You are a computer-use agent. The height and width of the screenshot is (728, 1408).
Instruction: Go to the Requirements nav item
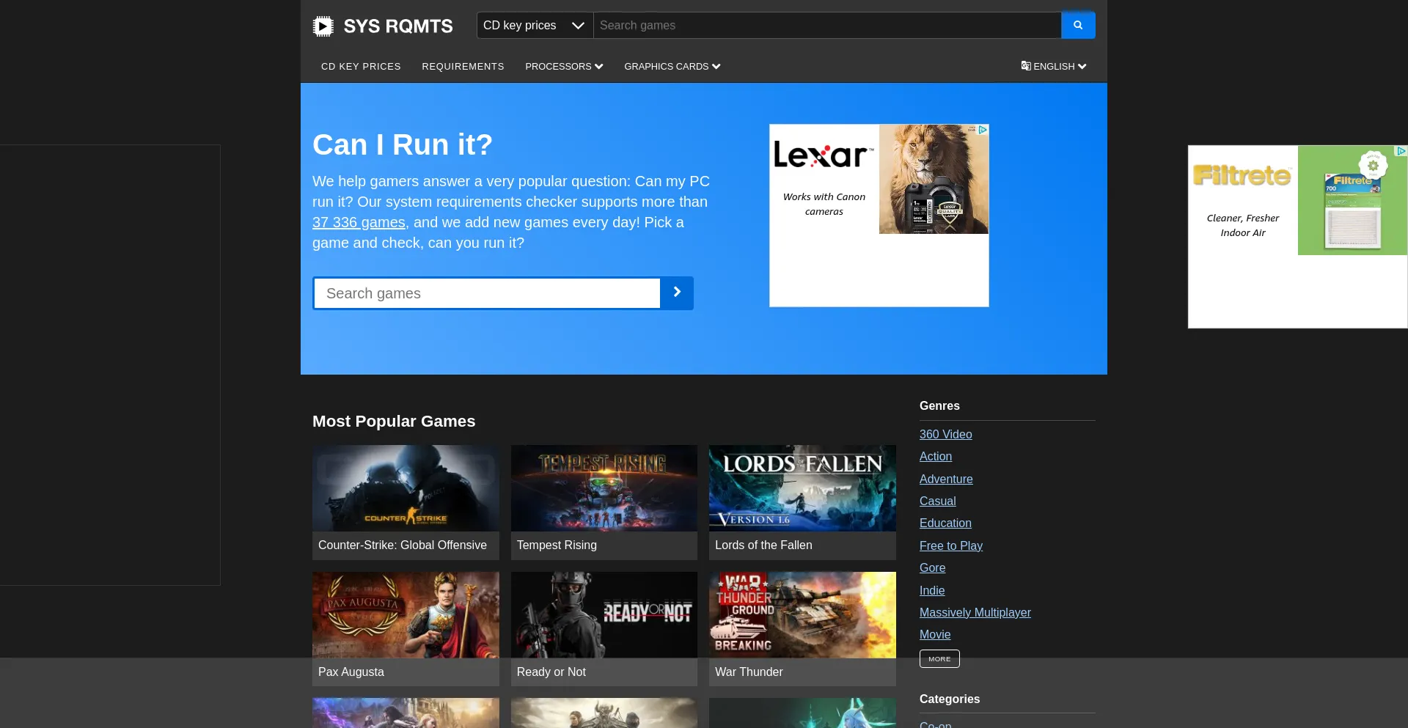[x=463, y=66]
